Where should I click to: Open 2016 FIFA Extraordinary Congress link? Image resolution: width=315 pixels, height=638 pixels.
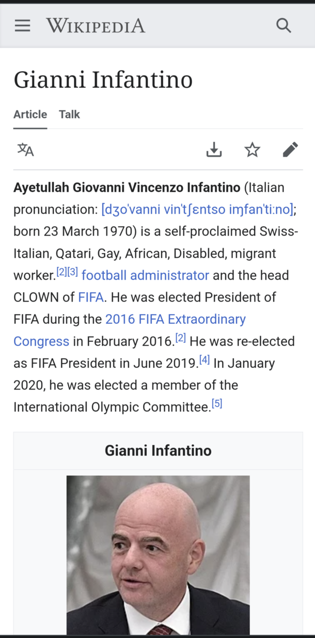tap(130, 330)
